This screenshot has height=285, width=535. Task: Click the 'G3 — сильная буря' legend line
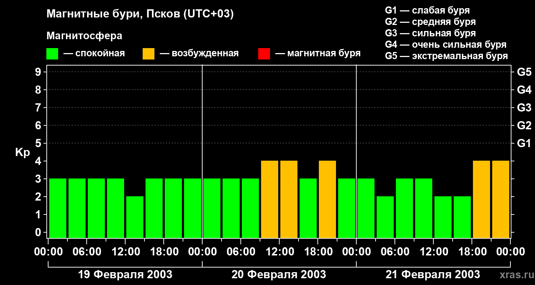430,33
